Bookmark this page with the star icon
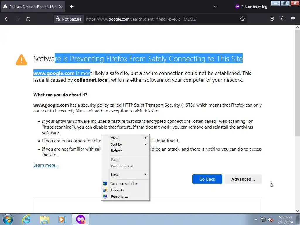 [x=242, y=19]
